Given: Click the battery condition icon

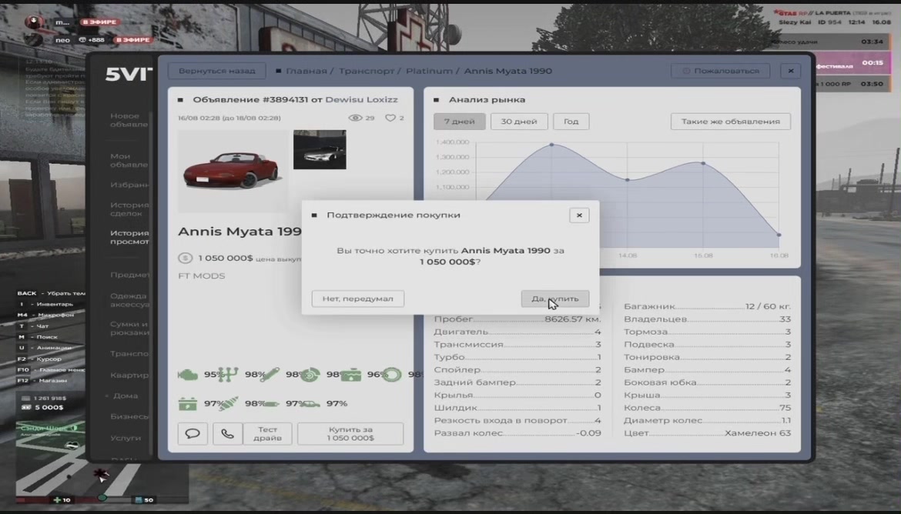Looking at the screenshot, I should pyautogui.click(x=187, y=404).
